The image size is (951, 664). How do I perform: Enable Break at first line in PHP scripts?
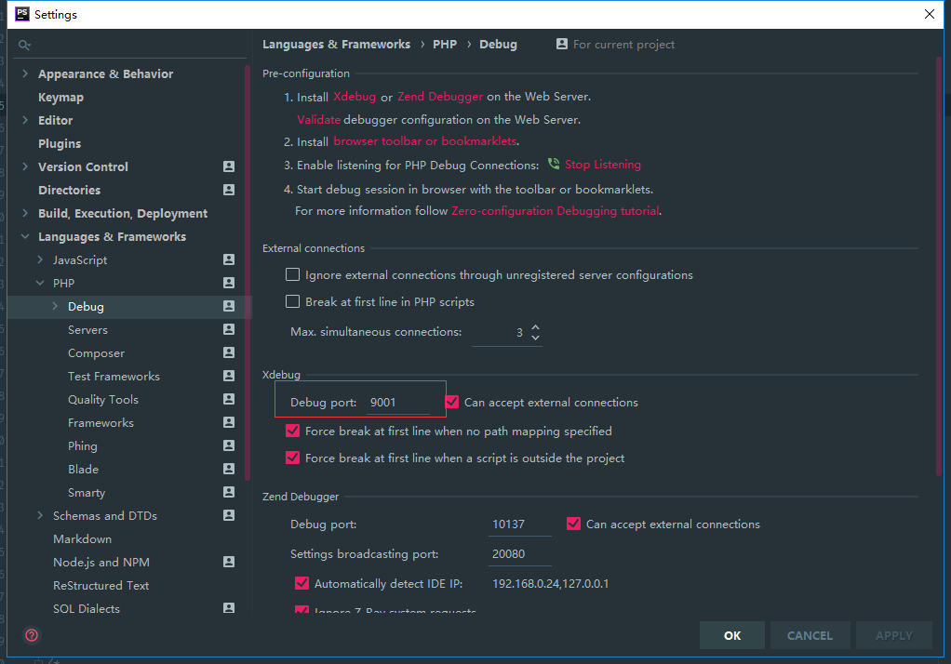(292, 301)
